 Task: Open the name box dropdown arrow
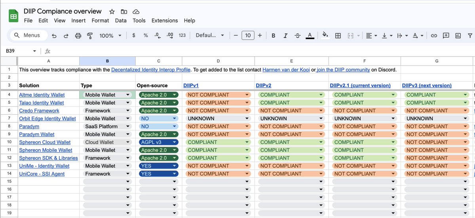click(x=34, y=51)
